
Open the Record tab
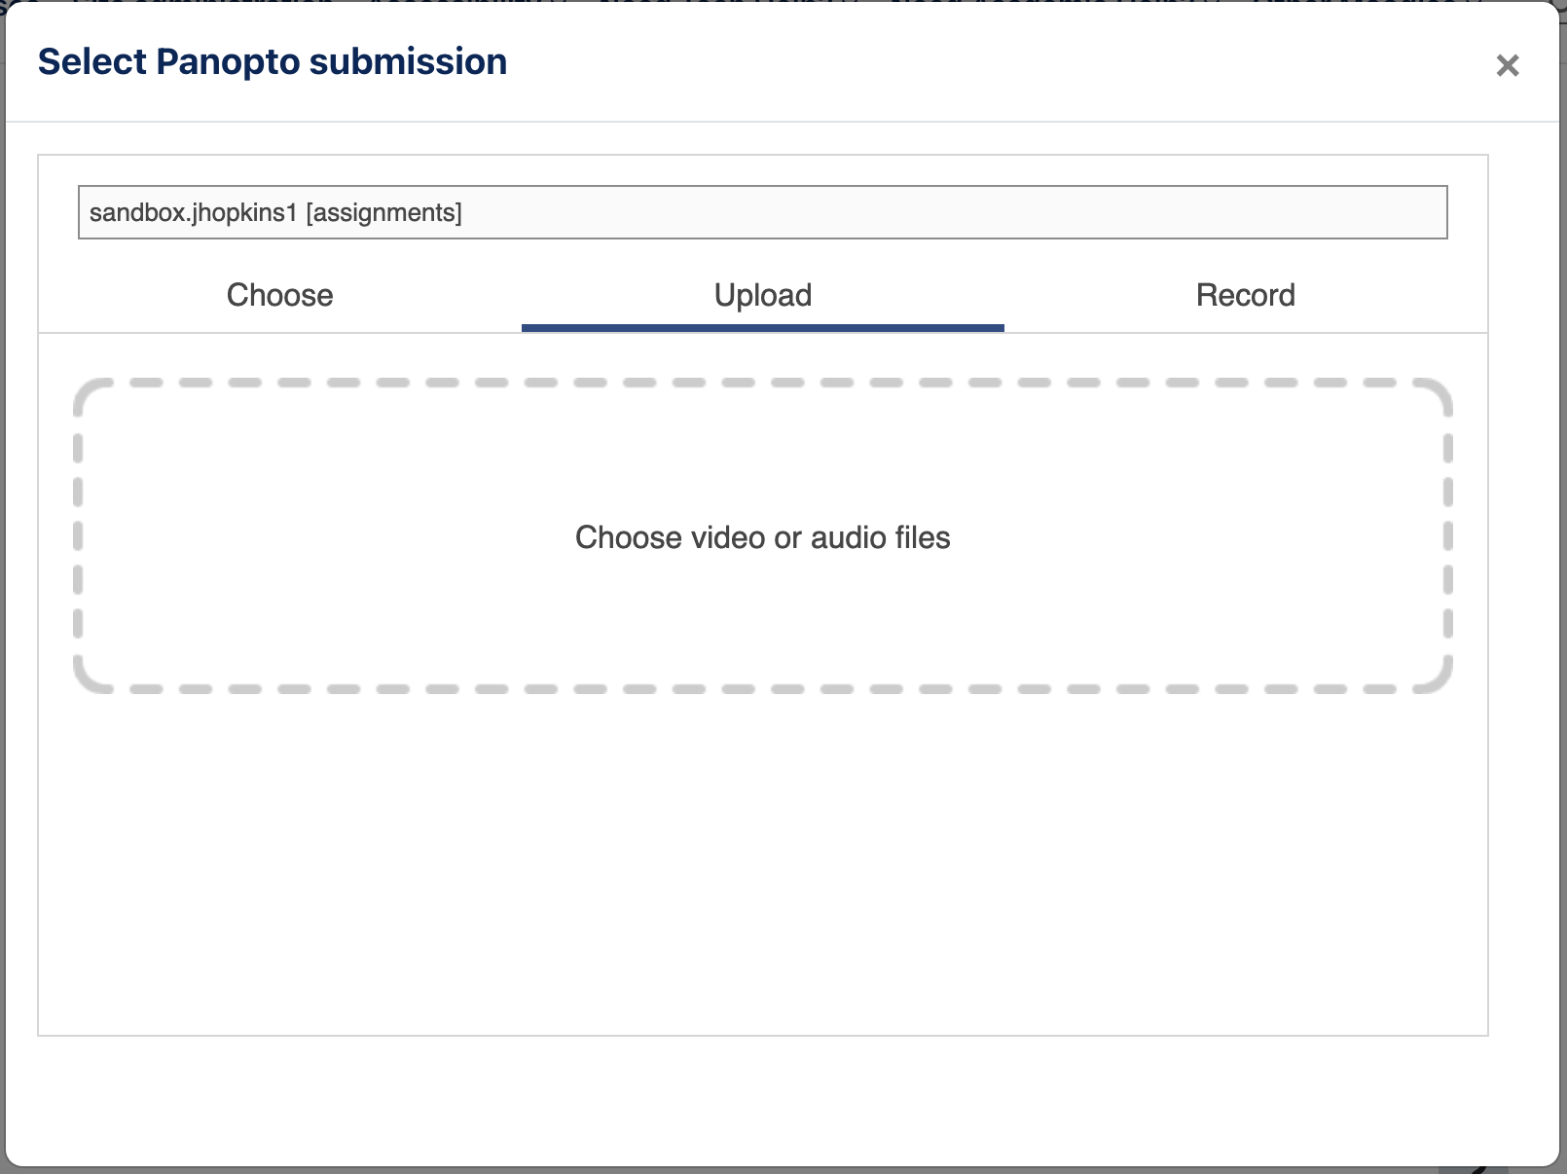(1245, 295)
